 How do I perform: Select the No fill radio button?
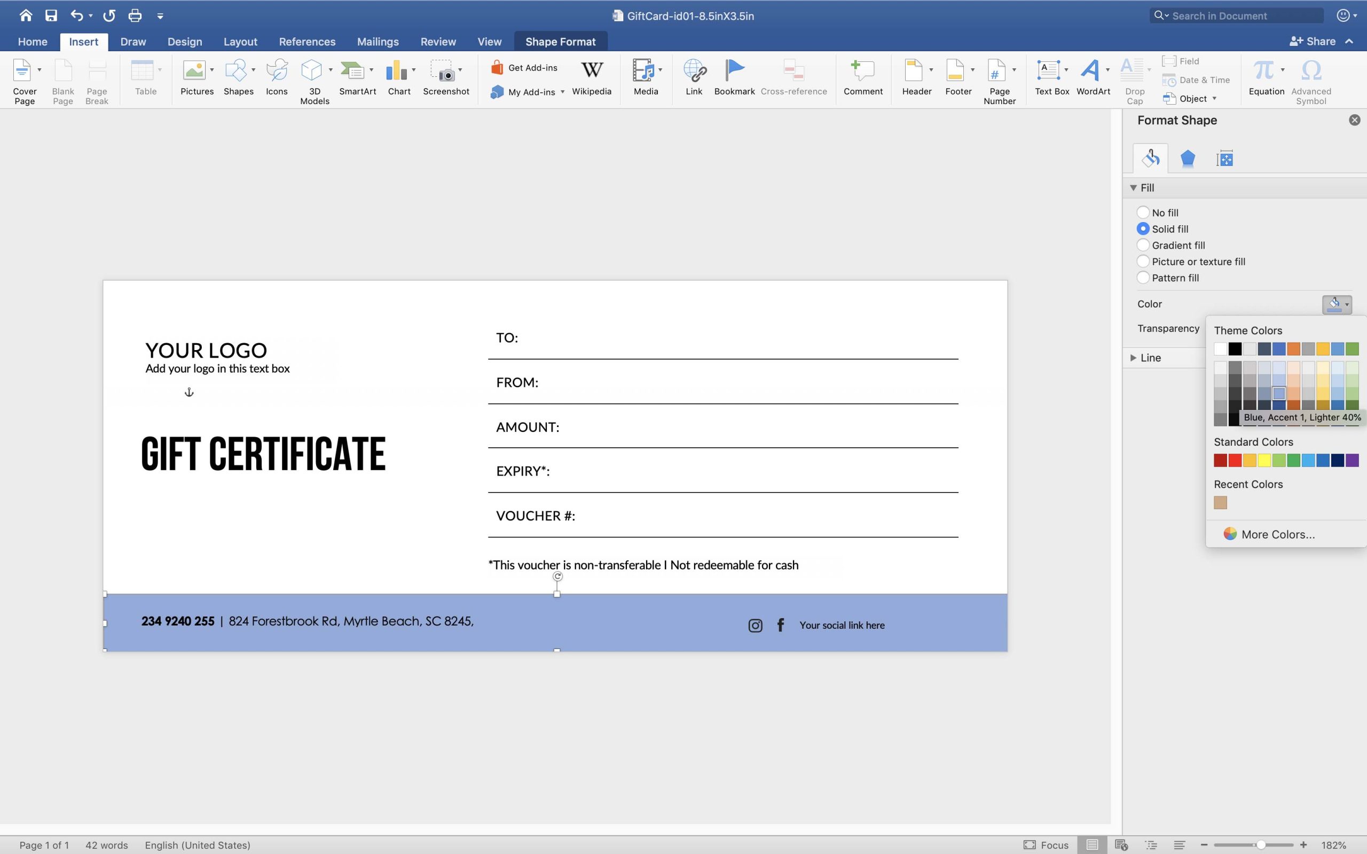coord(1143,212)
